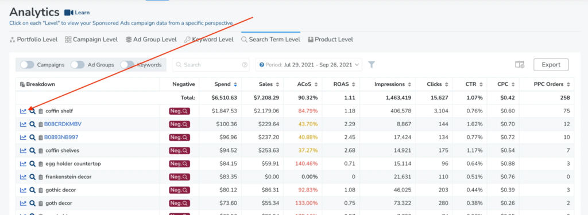Image resolution: width=588 pixels, height=215 pixels.
Task: Click the search help question mark icon
Action: coord(245,65)
